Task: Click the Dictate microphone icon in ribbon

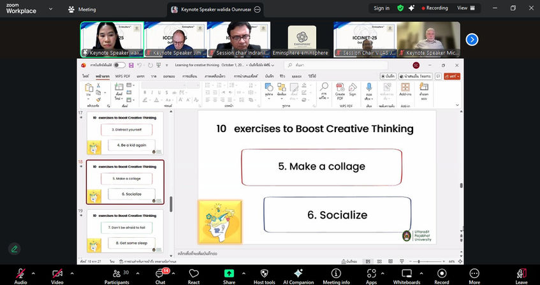Action: point(369,87)
